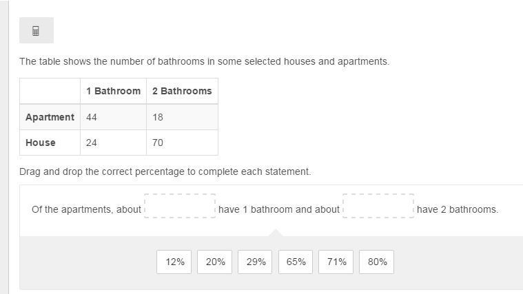This screenshot has height=294, width=523.
Task: Click the second blank for 2 bathrooms
Action: [x=378, y=206]
